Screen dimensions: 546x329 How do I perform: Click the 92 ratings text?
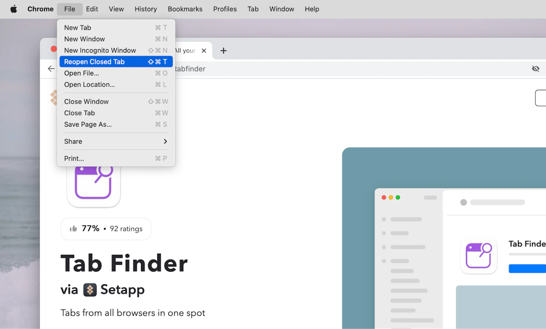126,229
